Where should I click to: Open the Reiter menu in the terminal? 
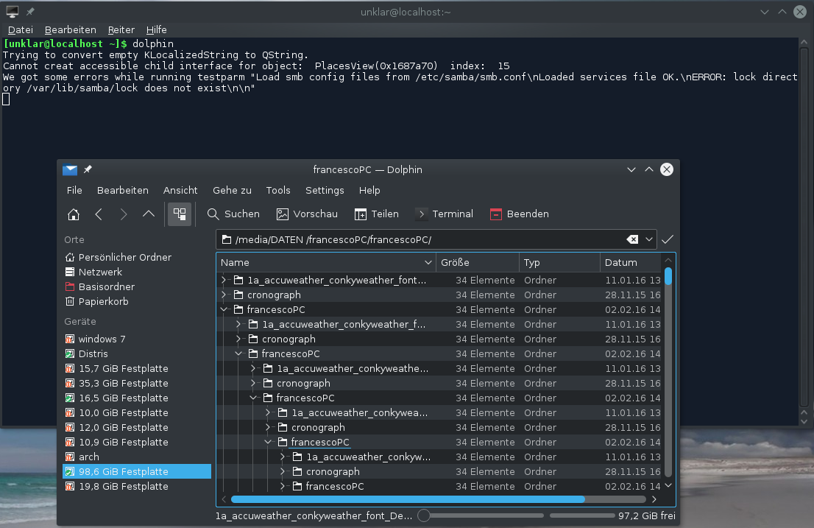tap(121, 30)
